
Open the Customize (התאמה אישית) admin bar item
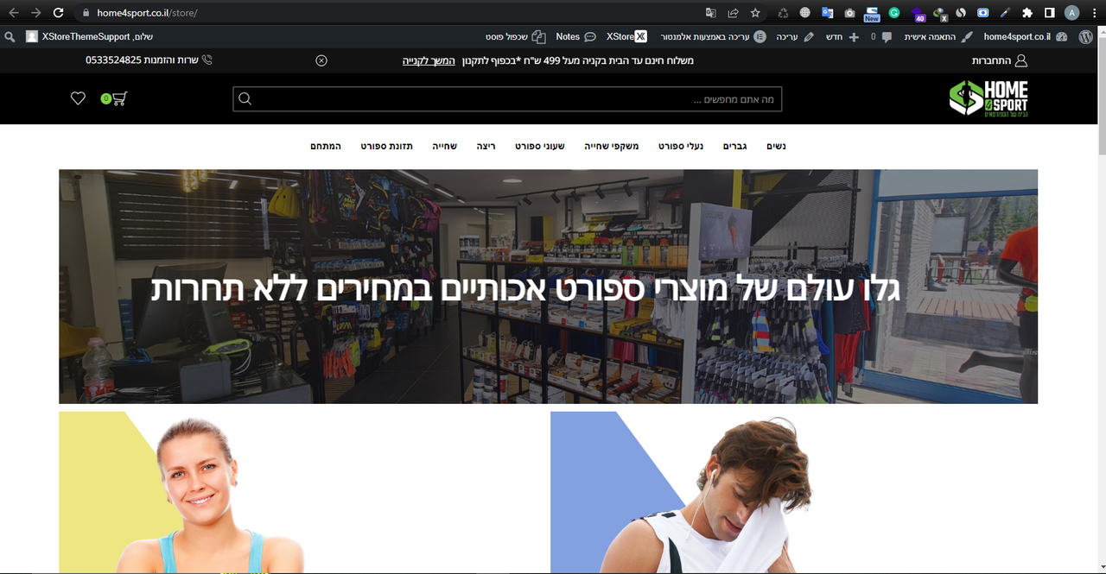tap(938, 37)
